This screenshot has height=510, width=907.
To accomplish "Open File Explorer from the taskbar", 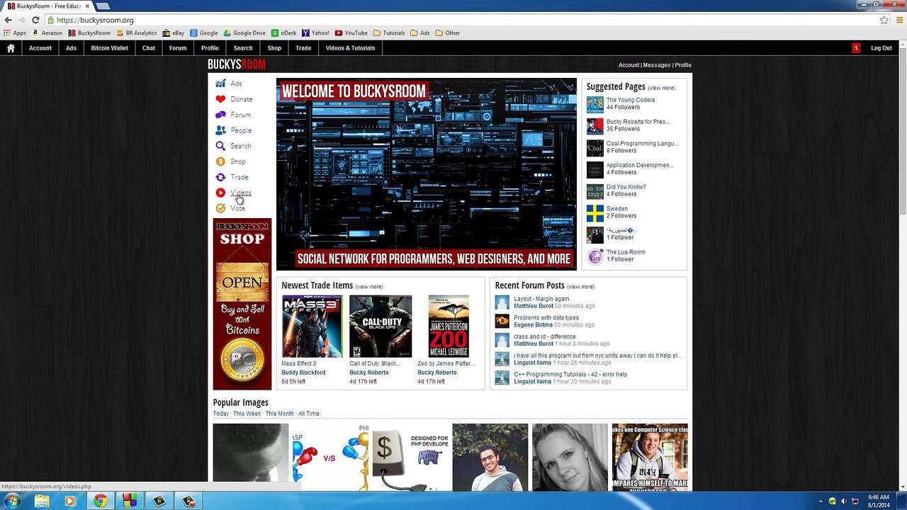I will tap(42, 501).
